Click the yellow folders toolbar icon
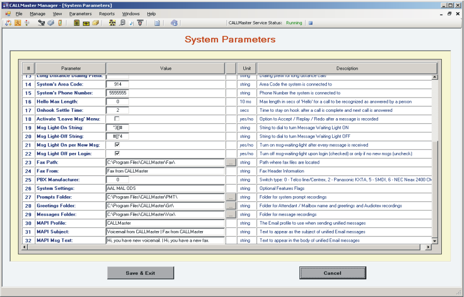Viewport: 464px width, 297px height. (96, 23)
